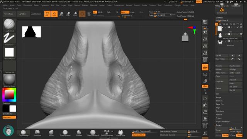Image resolution: width=247 pixels, height=139 pixels.
Task: Activate the Edit mode button
Action: (47, 14)
